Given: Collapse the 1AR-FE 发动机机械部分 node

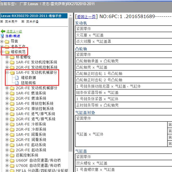Looking at the screenshot, I should [x=7, y=73].
